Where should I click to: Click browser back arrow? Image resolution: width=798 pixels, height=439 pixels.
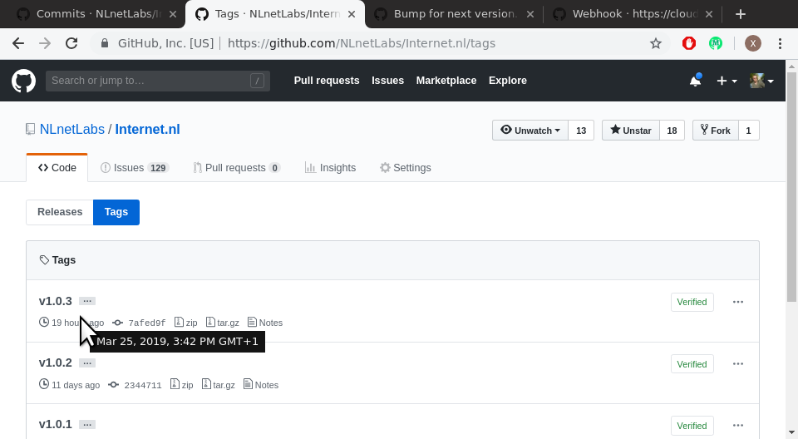point(18,43)
